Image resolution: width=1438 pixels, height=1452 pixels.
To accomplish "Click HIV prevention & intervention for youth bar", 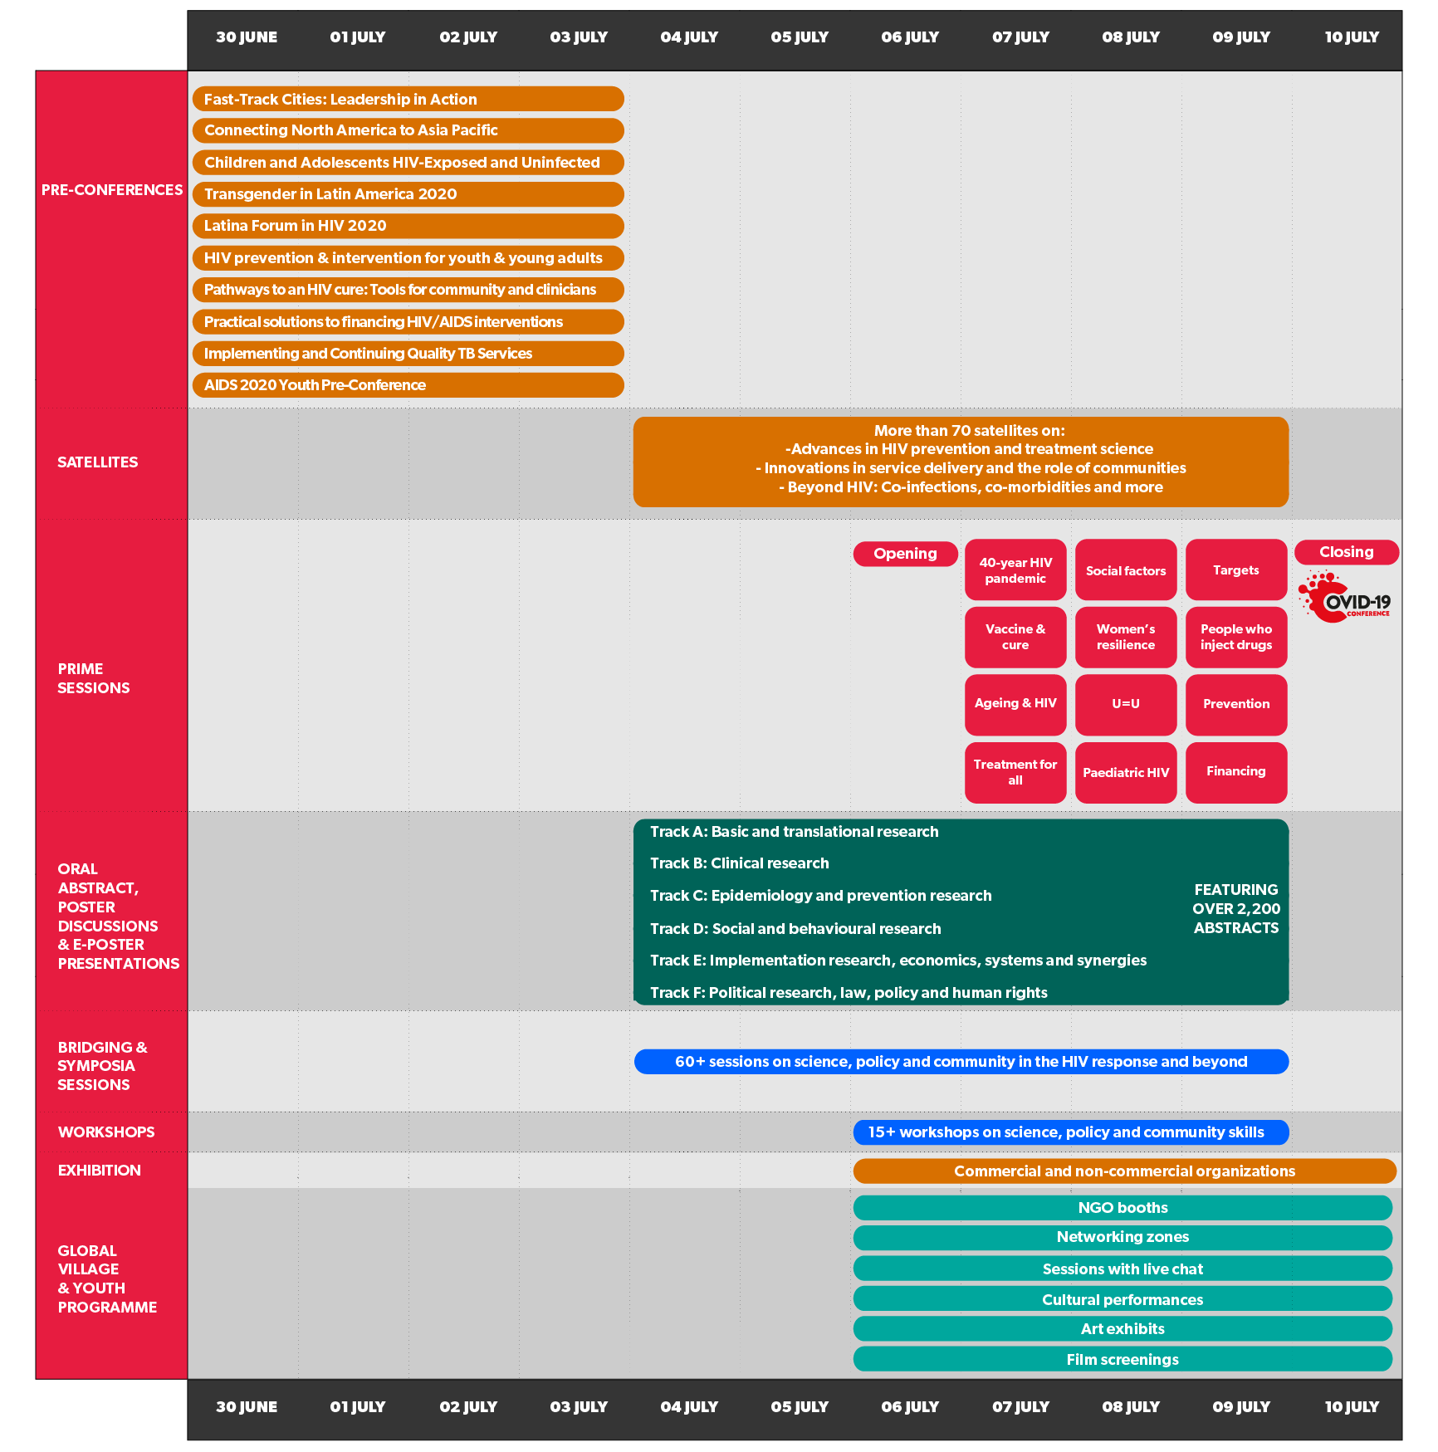I will [408, 258].
